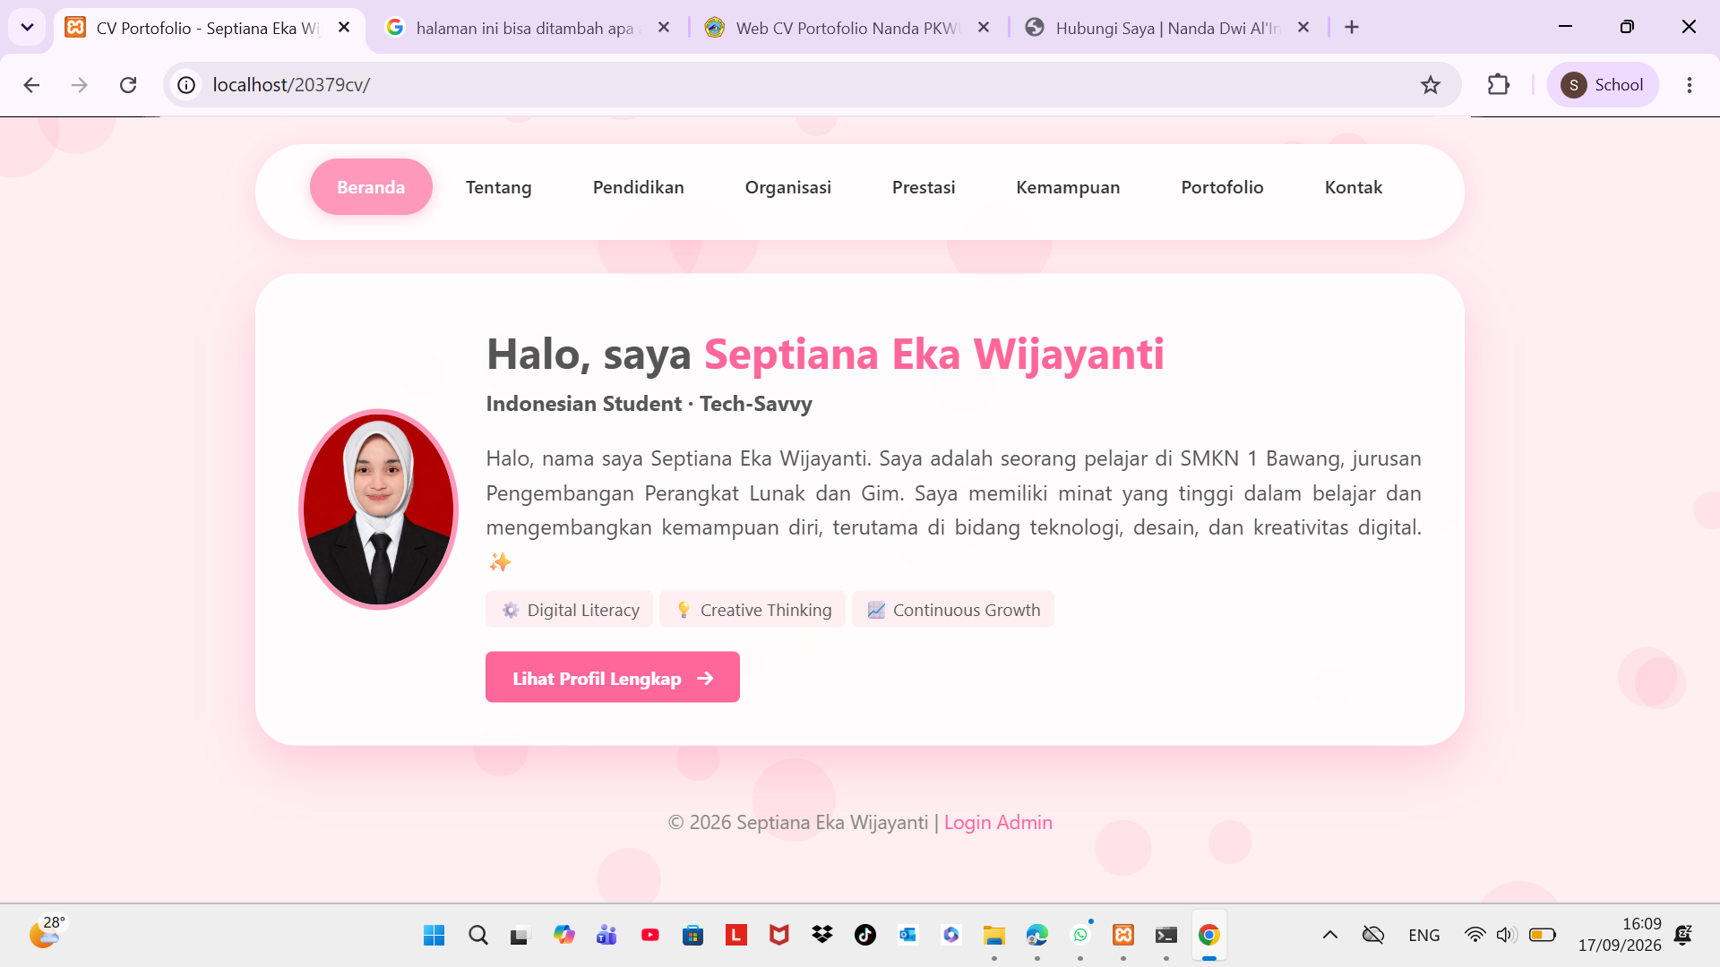The width and height of the screenshot is (1720, 967).
Task: Close the Web CV Portofolio Nanda tab
Action: point(984,28)
